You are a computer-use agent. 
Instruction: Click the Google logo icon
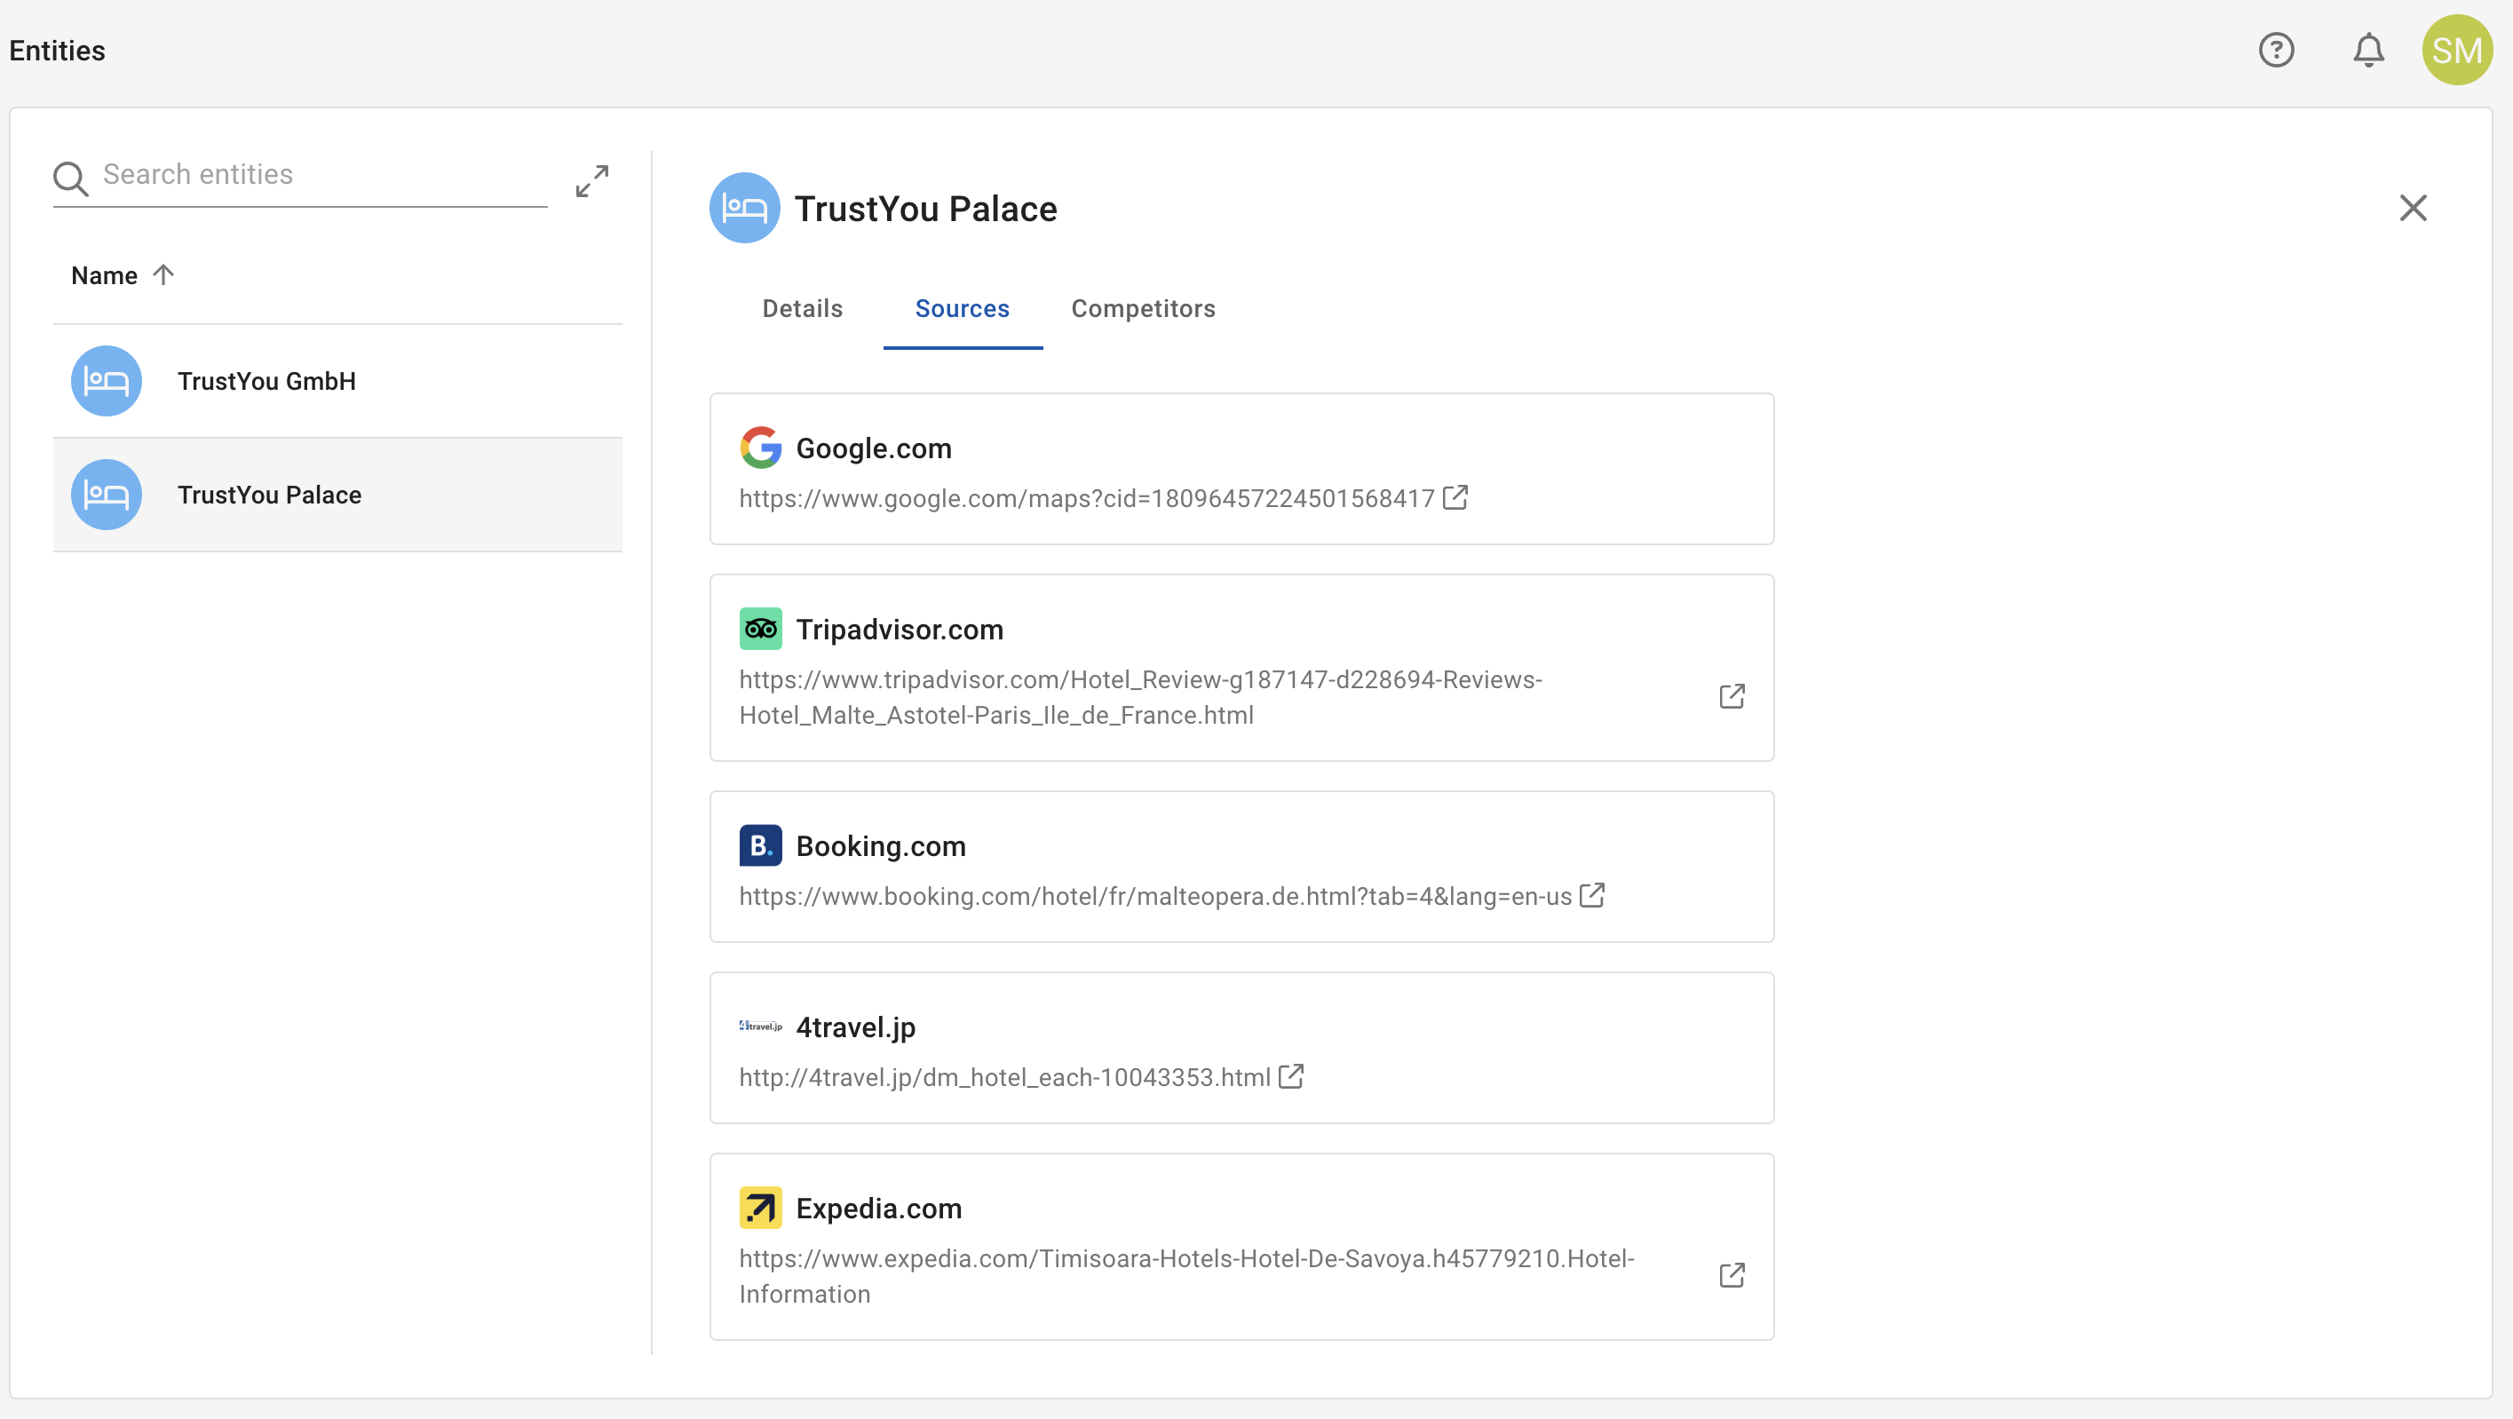click(760, 448)
